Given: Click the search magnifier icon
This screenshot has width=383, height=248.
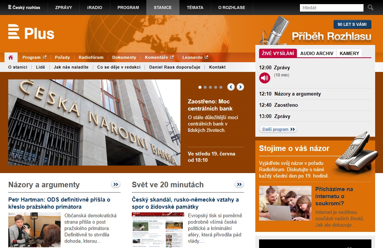Looking at the screenshot, I should 370,7.
